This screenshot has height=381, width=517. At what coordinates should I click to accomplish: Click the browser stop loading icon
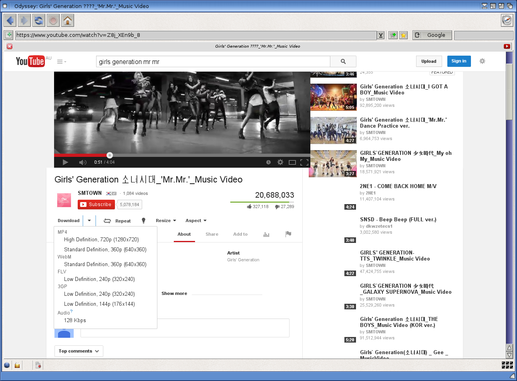pos(53,20)
